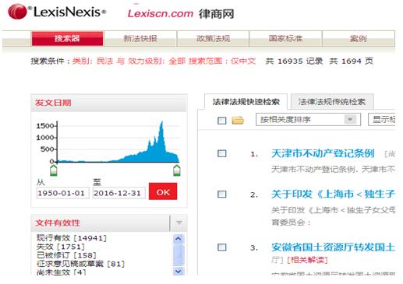
Task: Click the LexisNexis globe logo
Action: tap(17, 12)
